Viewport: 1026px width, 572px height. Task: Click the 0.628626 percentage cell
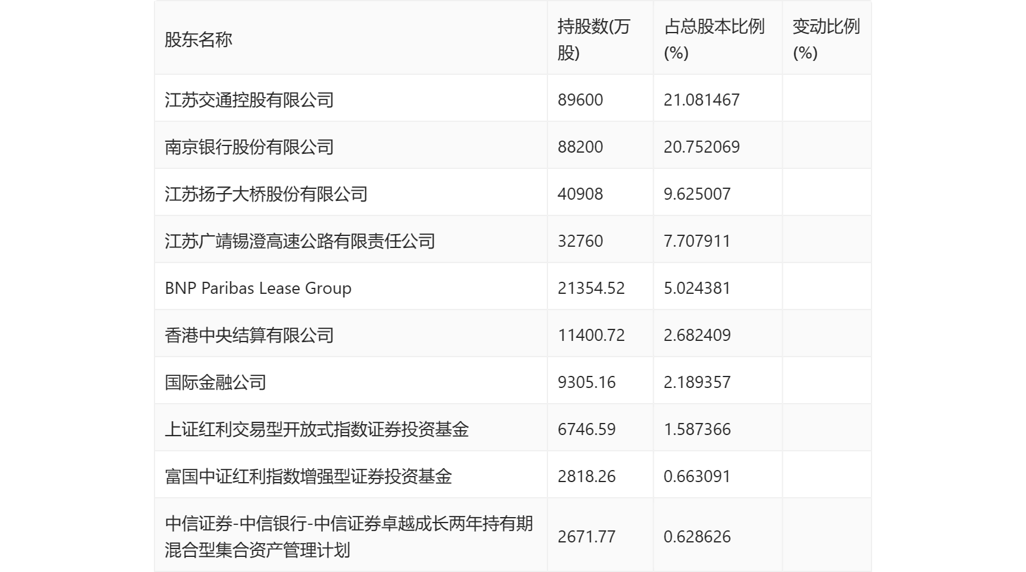tap(697, 537)
